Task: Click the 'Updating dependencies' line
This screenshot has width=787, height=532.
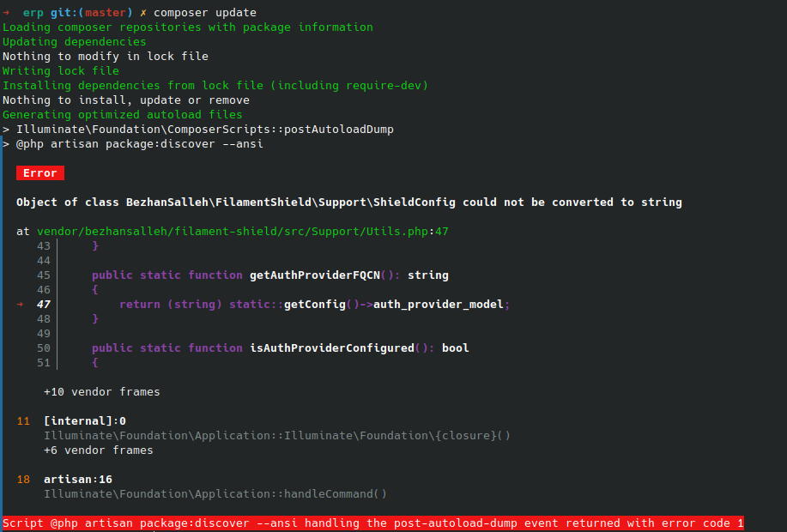Action: 75,42
